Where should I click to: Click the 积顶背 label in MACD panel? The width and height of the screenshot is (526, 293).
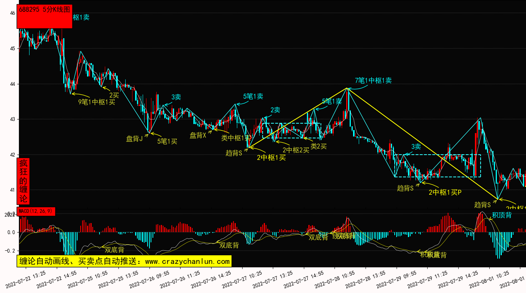point(501,215)
